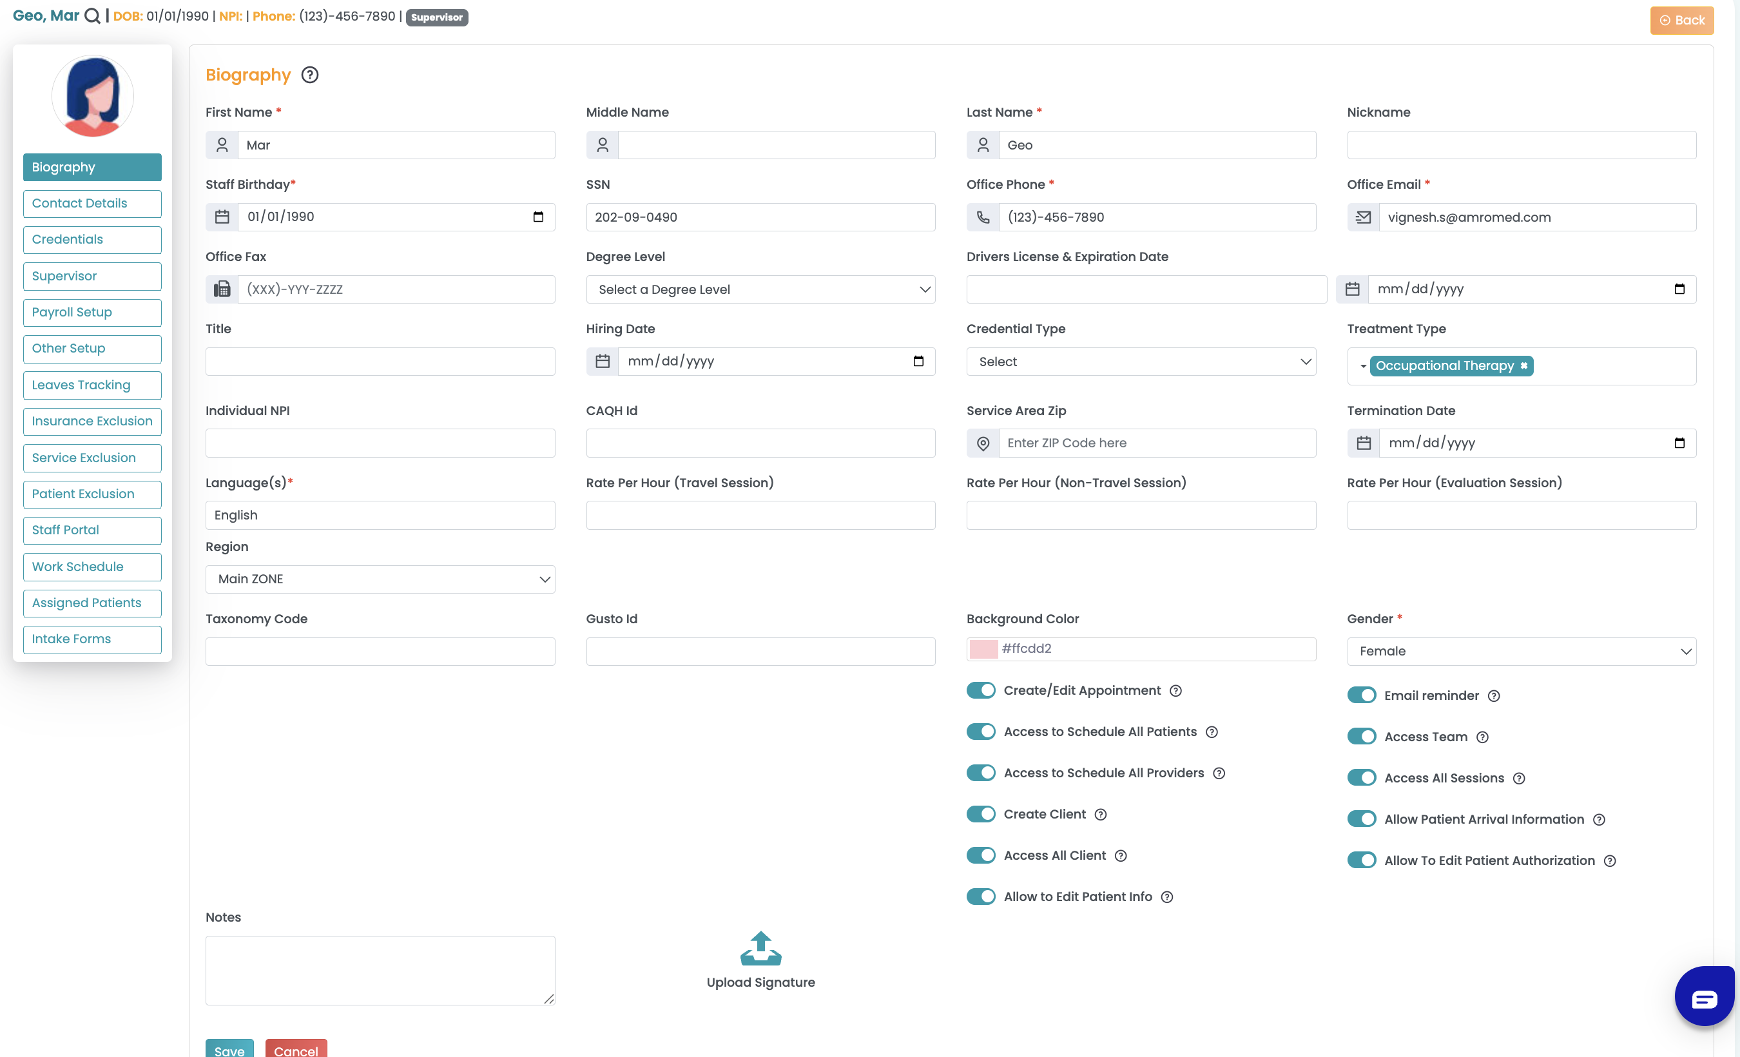
Task: Show help for Allow To Edit Patient Authorization
Action: click(1609, 862)
